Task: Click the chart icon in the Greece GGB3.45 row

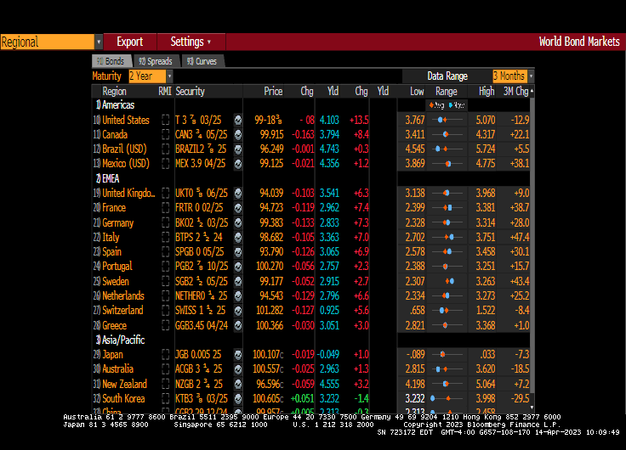Action: coord(238,325)
